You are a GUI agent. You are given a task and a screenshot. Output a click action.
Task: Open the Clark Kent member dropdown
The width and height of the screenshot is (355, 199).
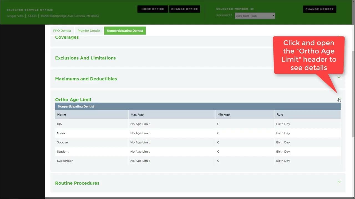pyautogui.click(x=255, y=16)
